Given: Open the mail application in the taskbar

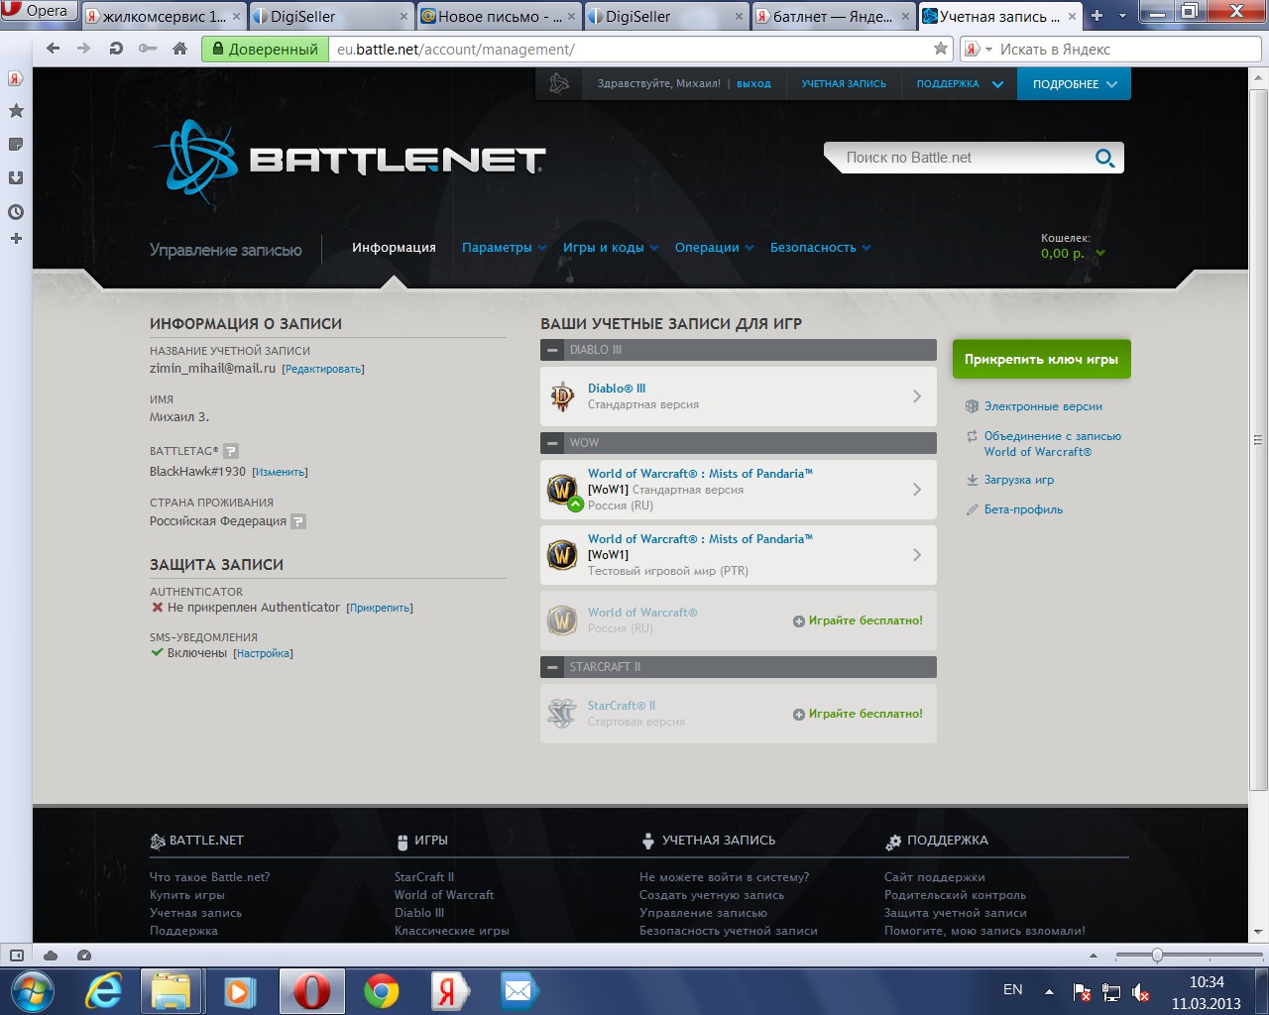Looking at the screenshot, I should (517, 991).
